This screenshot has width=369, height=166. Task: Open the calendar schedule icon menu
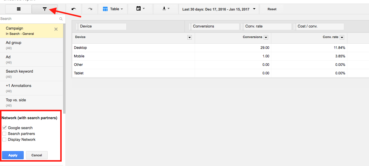click(x=140, y=9)
